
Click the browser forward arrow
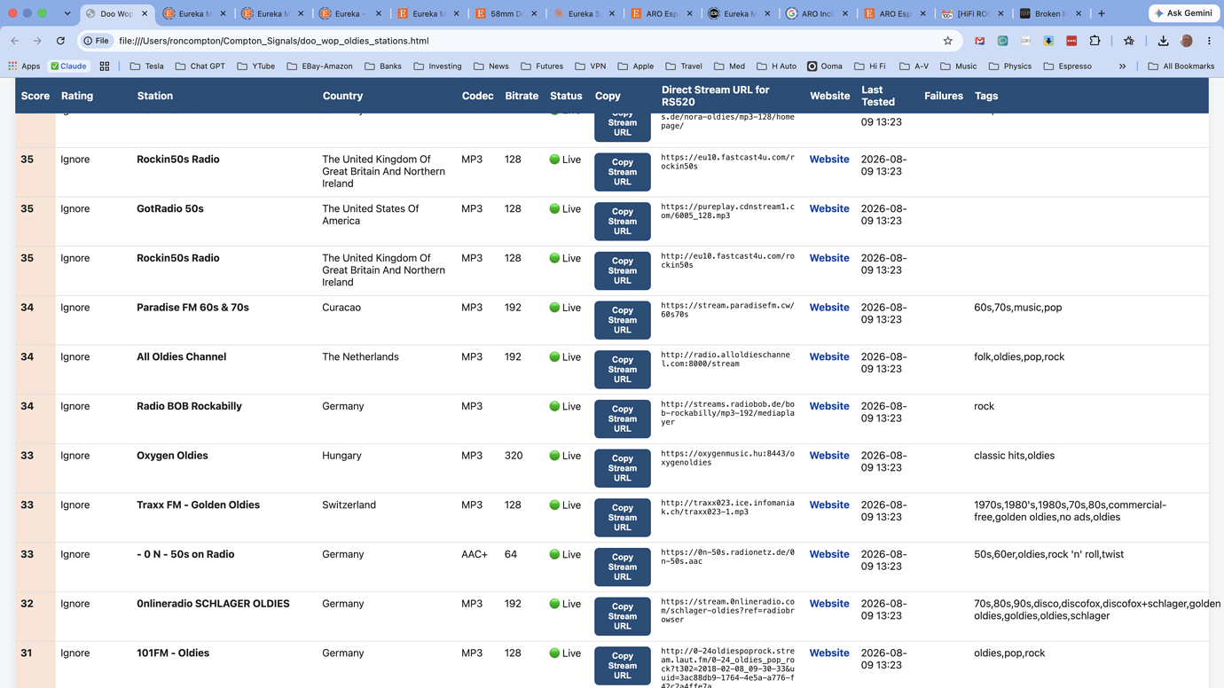37,41
